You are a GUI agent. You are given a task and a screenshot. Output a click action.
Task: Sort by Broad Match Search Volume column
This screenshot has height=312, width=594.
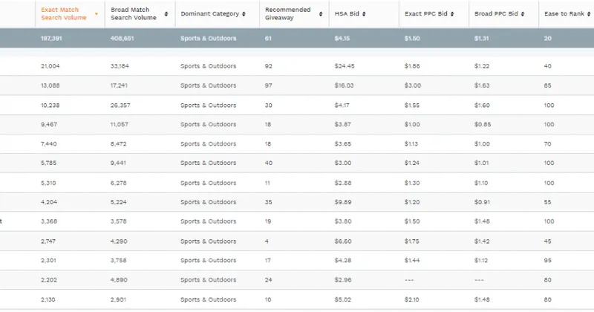pyautogui.click(x=134, y=13)
